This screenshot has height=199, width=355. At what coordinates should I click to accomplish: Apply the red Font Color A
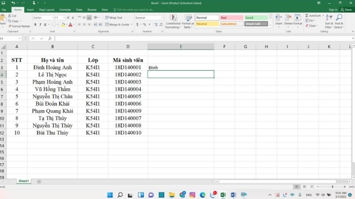pyautogui.click(x=71, y=24)
